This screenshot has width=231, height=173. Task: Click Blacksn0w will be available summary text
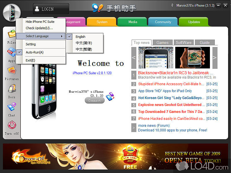pyautogui.click(x=177, y=77)
